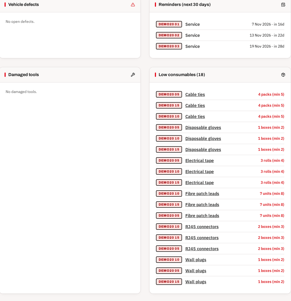Open Wall plugs link for DEMO20 15
Screen dimensions: 291x301
tap(196, 282)
